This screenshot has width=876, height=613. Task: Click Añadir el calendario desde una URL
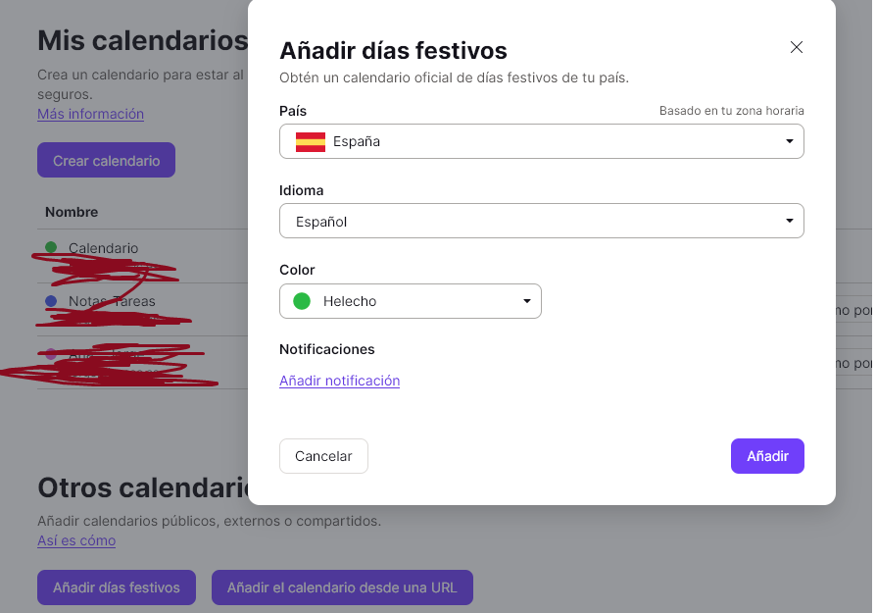(x=342, y=587)
